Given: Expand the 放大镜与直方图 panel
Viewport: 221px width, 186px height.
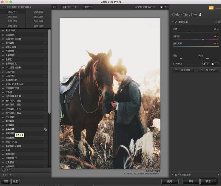Looking at the screenshot, I should 172,175.
